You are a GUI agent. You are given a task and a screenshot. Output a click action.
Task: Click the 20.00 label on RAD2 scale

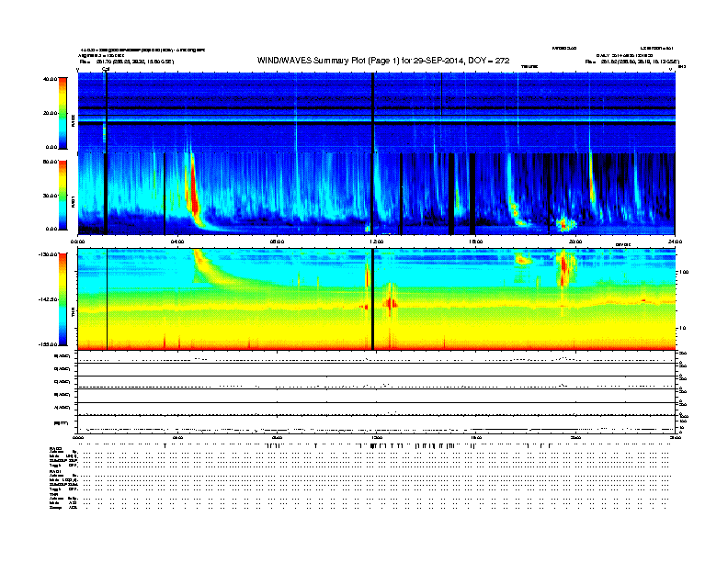(50, 113)
